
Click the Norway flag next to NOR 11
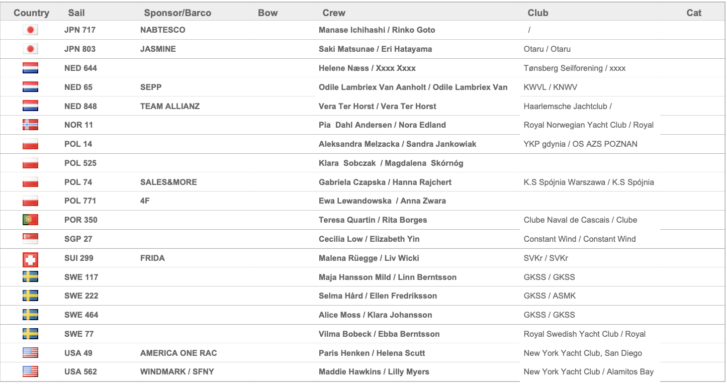tap(30, 125)
